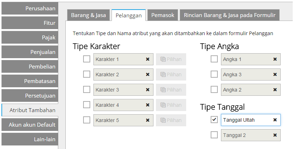Clear the Karakter 1 field with x icon

tap(147, 59)
